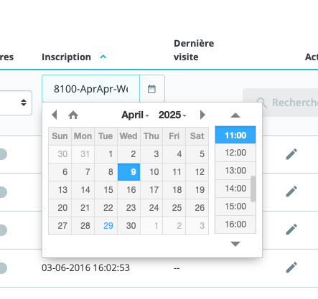Choose the 14:00 time slot
The image size is (318, 299).
[235, 189]
